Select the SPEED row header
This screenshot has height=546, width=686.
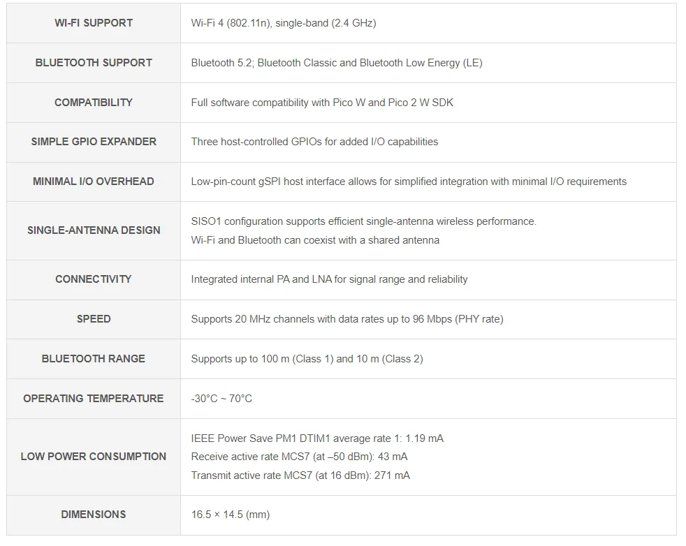tap(94, 319)
